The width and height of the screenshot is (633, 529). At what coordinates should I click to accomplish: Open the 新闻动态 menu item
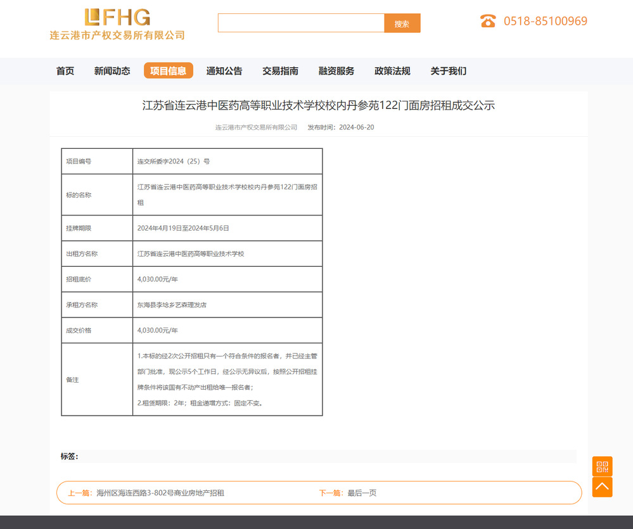pos(112,71)
